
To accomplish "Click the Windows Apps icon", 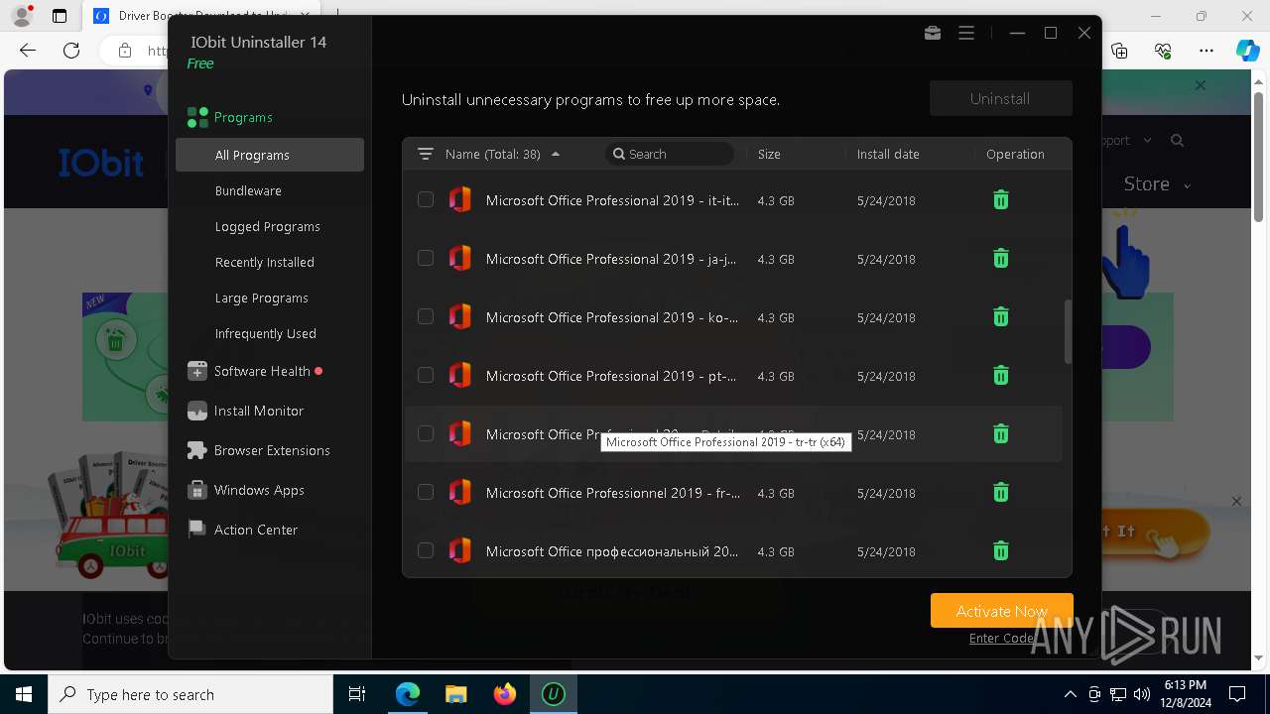I will click(197, 490).
